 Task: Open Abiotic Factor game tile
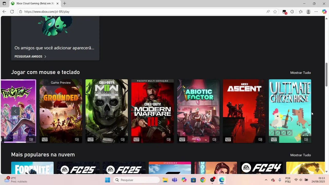coord(198,111)
